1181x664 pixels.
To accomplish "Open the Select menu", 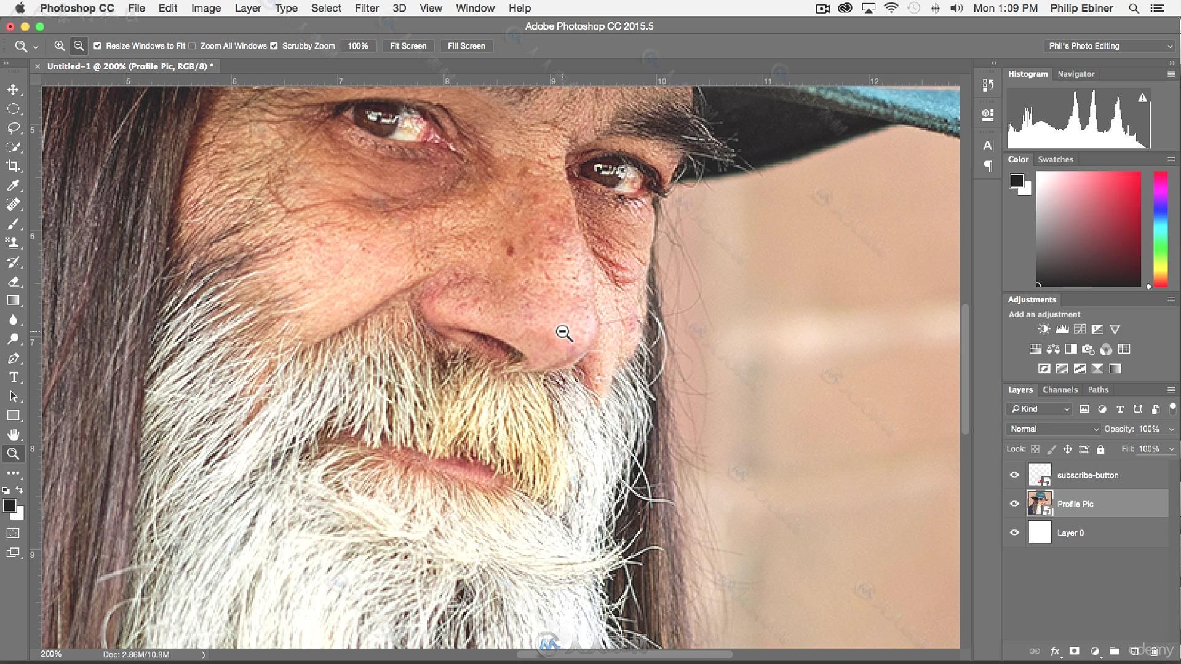I will 326,8.
